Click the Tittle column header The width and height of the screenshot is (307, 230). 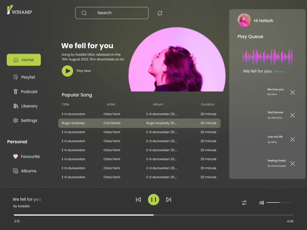pos(65,104)
